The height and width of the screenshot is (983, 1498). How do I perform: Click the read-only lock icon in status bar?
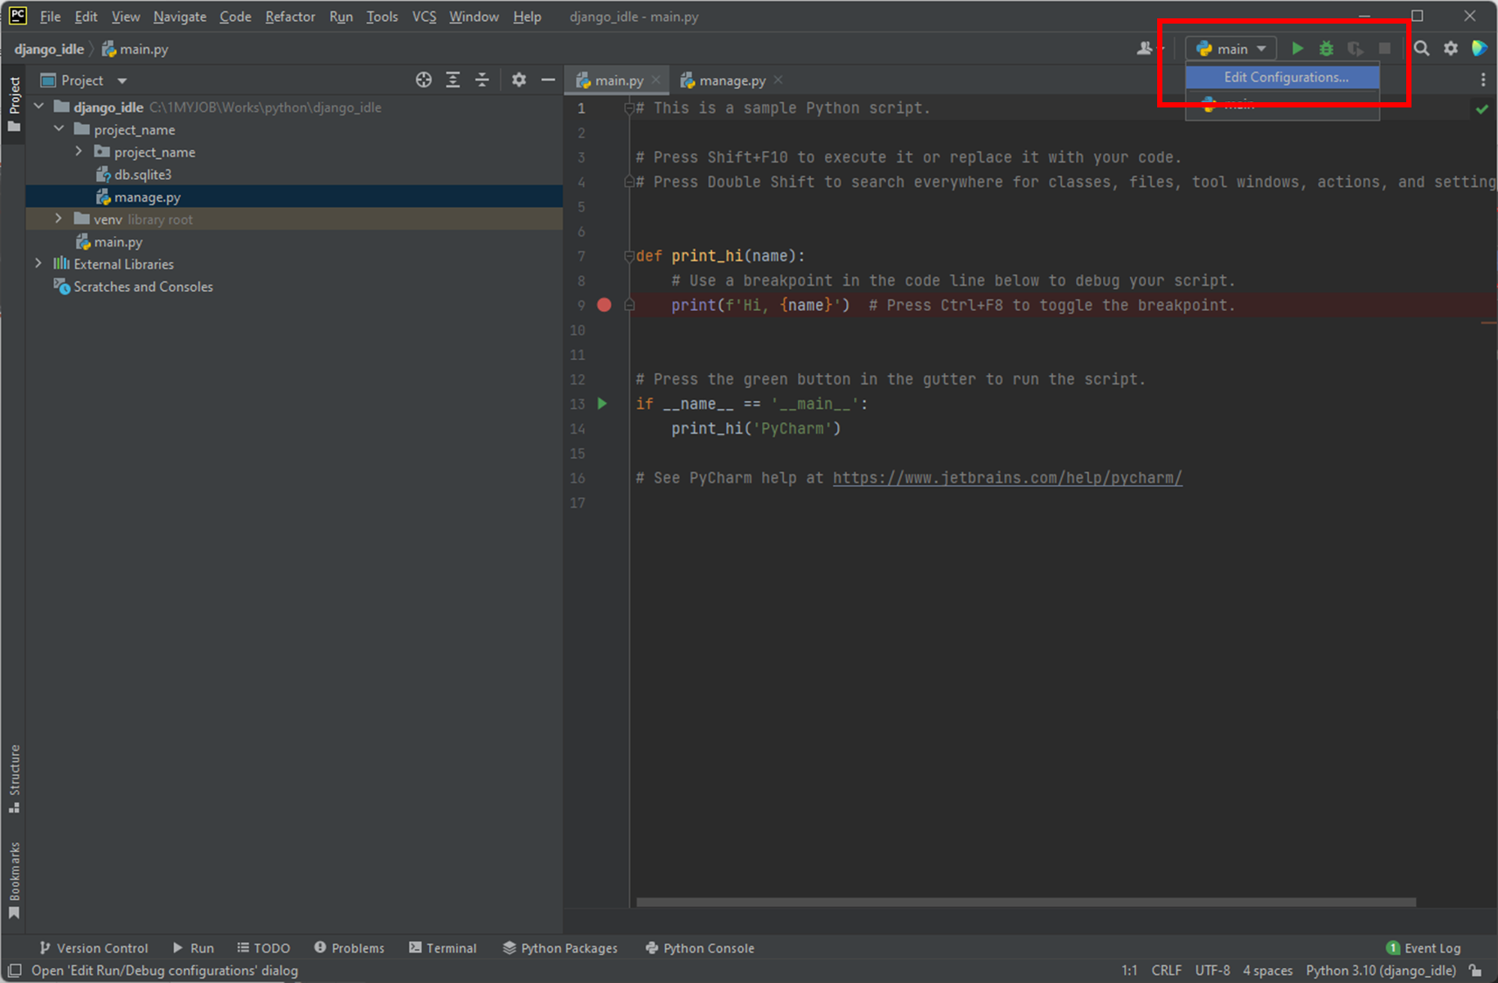[1475, 971]
